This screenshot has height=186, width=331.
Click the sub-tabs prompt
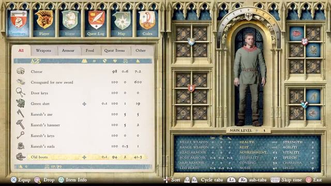click(247, 180)
